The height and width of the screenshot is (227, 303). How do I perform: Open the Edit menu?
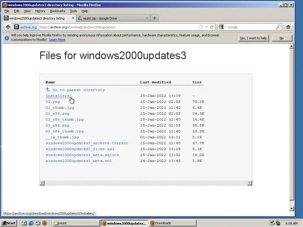17,11
